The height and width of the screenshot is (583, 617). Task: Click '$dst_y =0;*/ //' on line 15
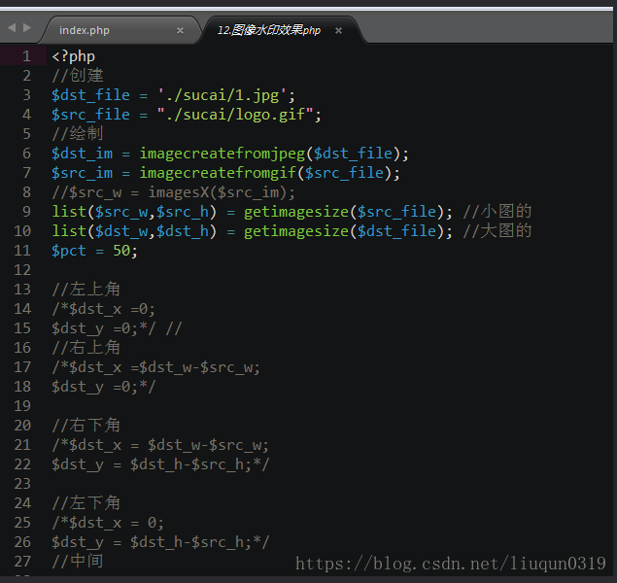117,328
